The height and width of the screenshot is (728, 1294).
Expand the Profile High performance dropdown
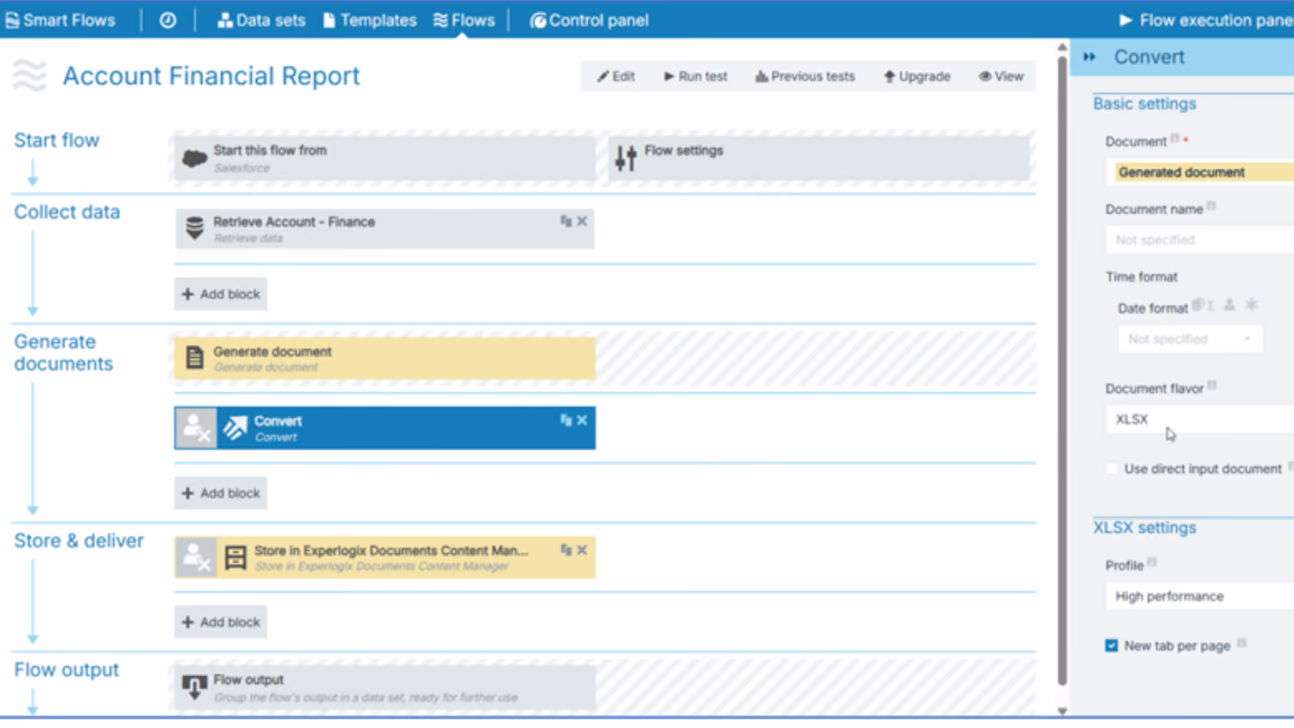coord(1200,597)
